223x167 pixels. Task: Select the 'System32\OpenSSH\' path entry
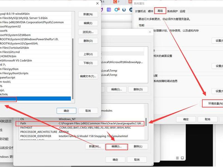(35, 44)
